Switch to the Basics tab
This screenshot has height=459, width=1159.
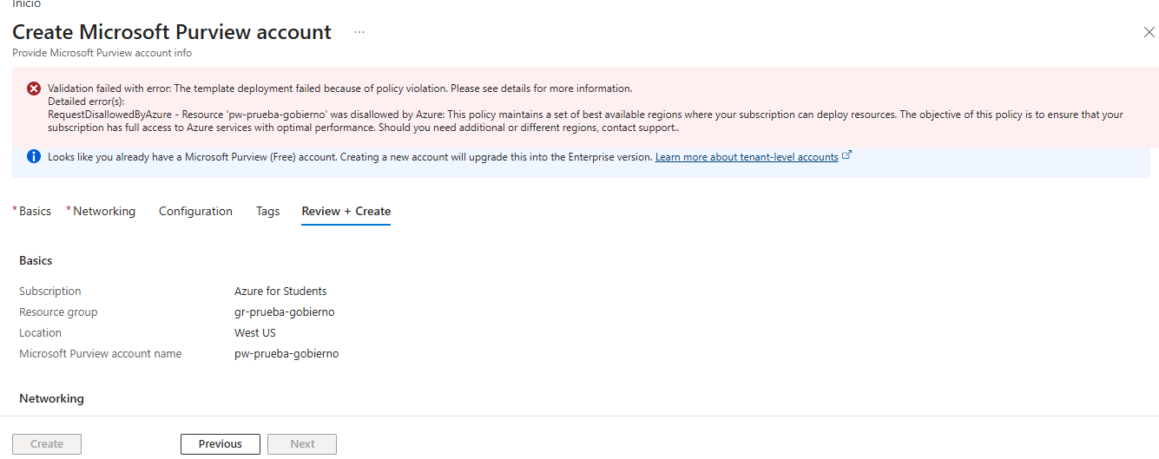click(x=35, y=211)
